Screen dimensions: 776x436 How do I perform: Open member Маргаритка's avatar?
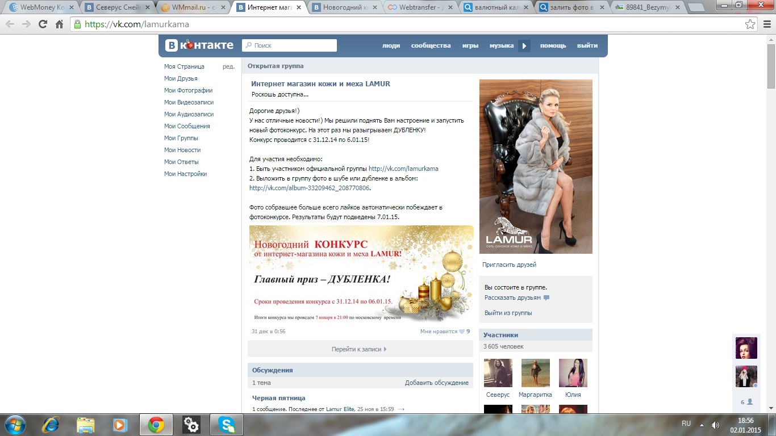536,373
